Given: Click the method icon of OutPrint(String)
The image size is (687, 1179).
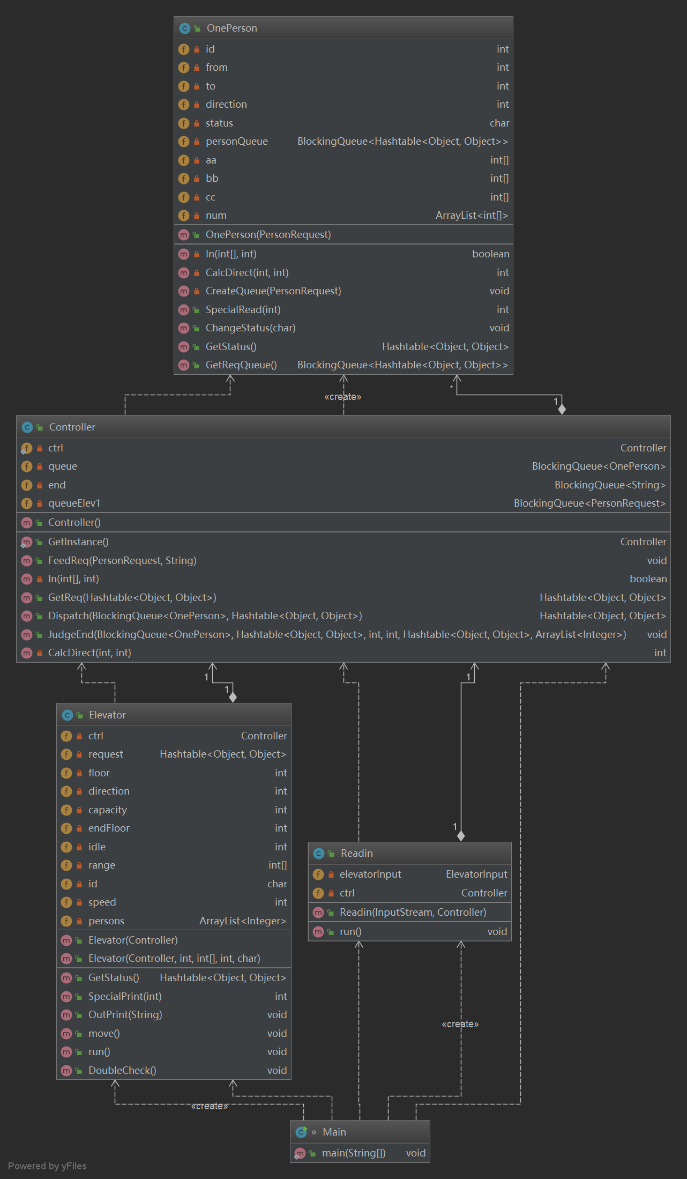Looking at the screenshot, I should (66, 1015).
